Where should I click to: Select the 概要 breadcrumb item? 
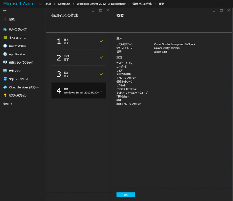[x=161, y=4]
